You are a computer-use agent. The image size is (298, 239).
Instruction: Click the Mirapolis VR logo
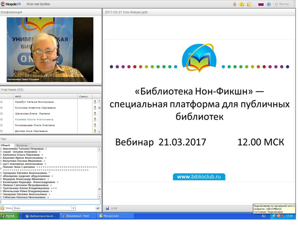point(11,4)
